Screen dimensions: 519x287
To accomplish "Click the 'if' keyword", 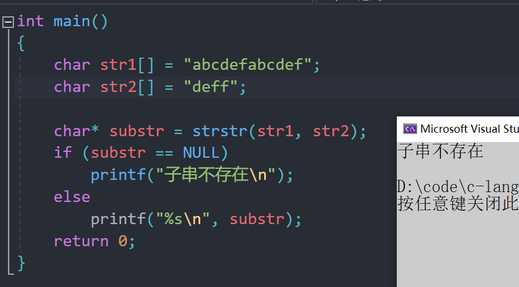I will point(63,153).
